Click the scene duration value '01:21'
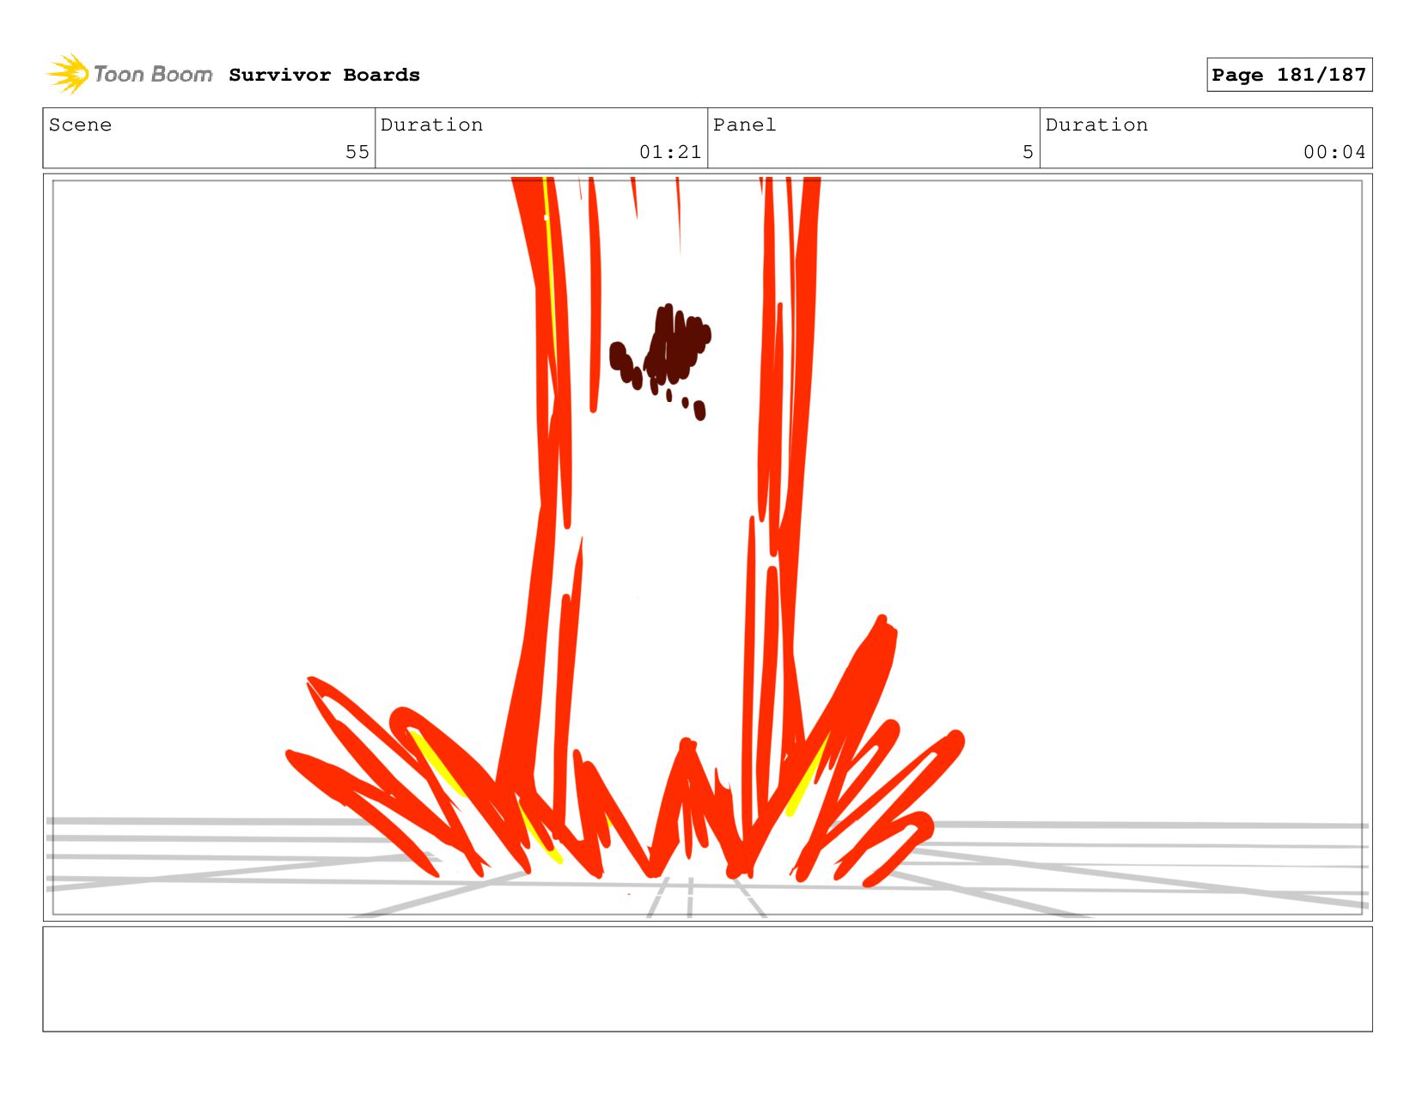Screen dimensions: 1416x1096 tap(670, 152)
